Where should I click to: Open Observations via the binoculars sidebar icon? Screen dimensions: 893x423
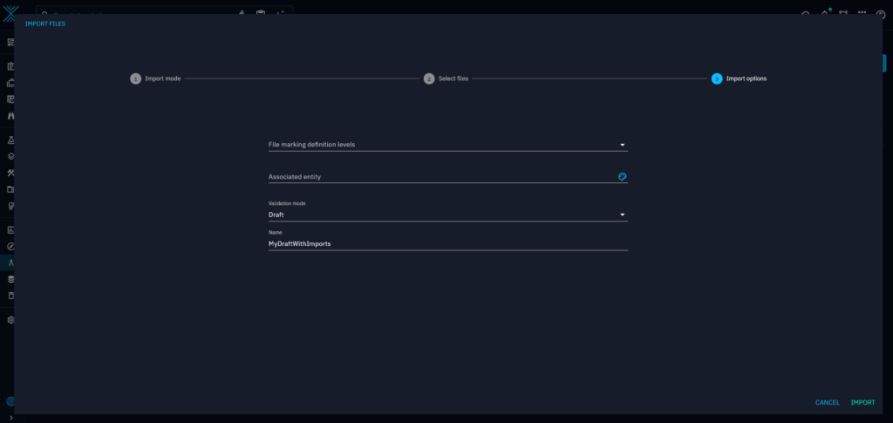(10, 116)
